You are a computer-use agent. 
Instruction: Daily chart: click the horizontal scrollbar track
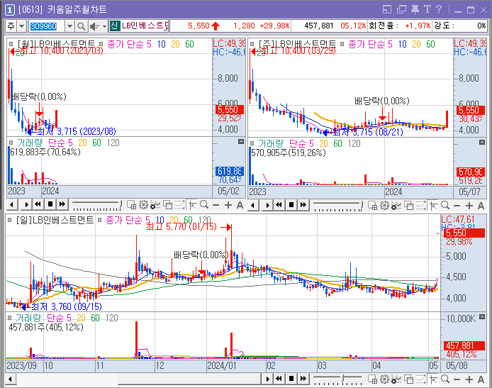click(x=139, y=379)
